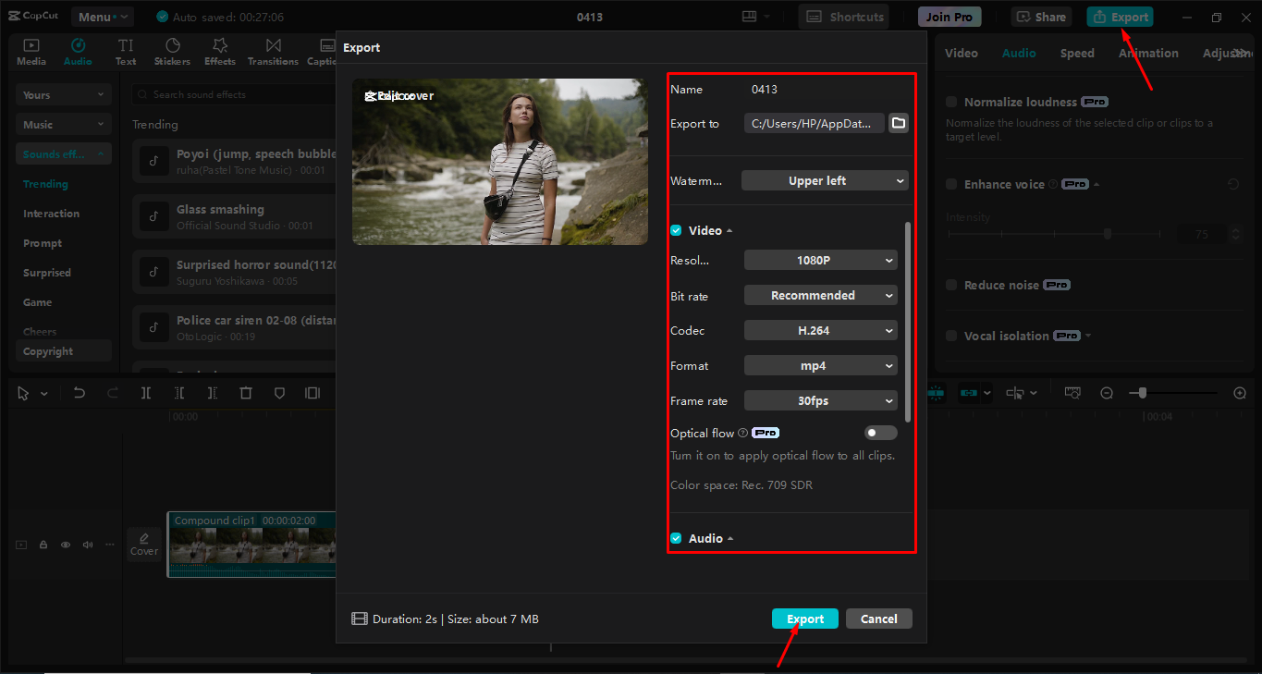The height and width of the screenshot is (674, 1262).
Task: Open the Frame rate dropdown showing 30fps
Action: [x=820, y=400]
